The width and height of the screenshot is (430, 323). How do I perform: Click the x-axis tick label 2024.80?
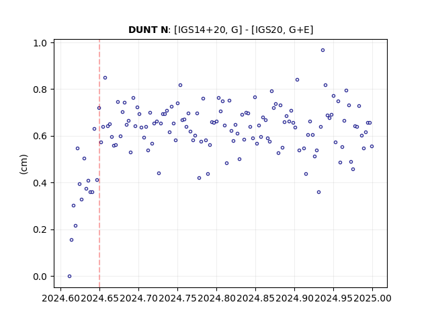pos(216,298)
